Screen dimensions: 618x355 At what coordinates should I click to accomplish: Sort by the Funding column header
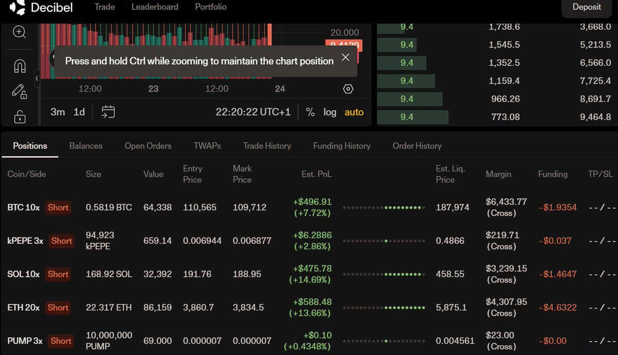(553, 174)
